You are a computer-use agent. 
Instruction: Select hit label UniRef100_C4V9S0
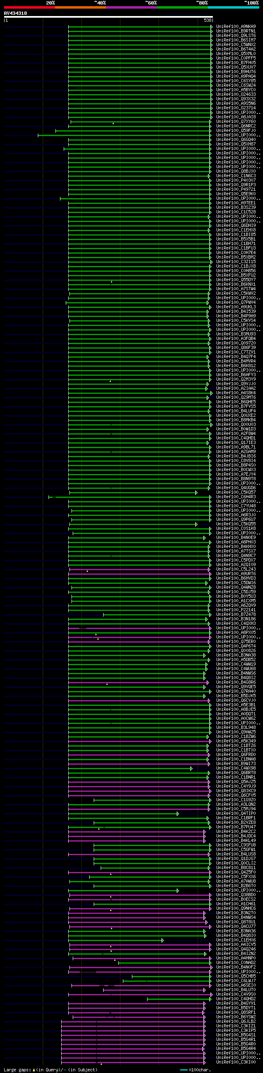[236, 994]
